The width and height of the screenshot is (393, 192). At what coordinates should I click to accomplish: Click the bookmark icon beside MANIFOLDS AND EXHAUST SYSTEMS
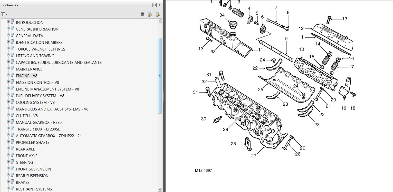point(12,108)
